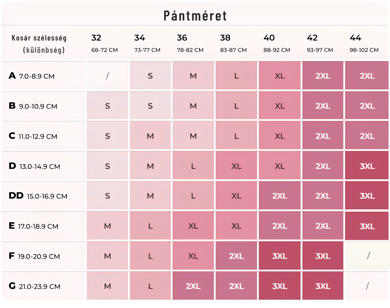Click the M cell for cup C band 34
Screen dimensions: 390x308
[150, 135]
